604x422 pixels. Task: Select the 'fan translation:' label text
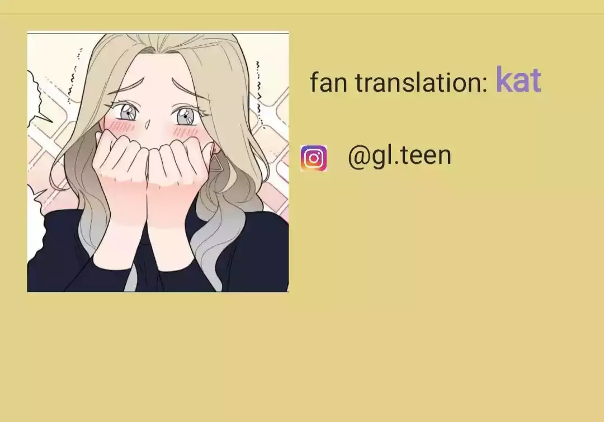coord(399,82)
